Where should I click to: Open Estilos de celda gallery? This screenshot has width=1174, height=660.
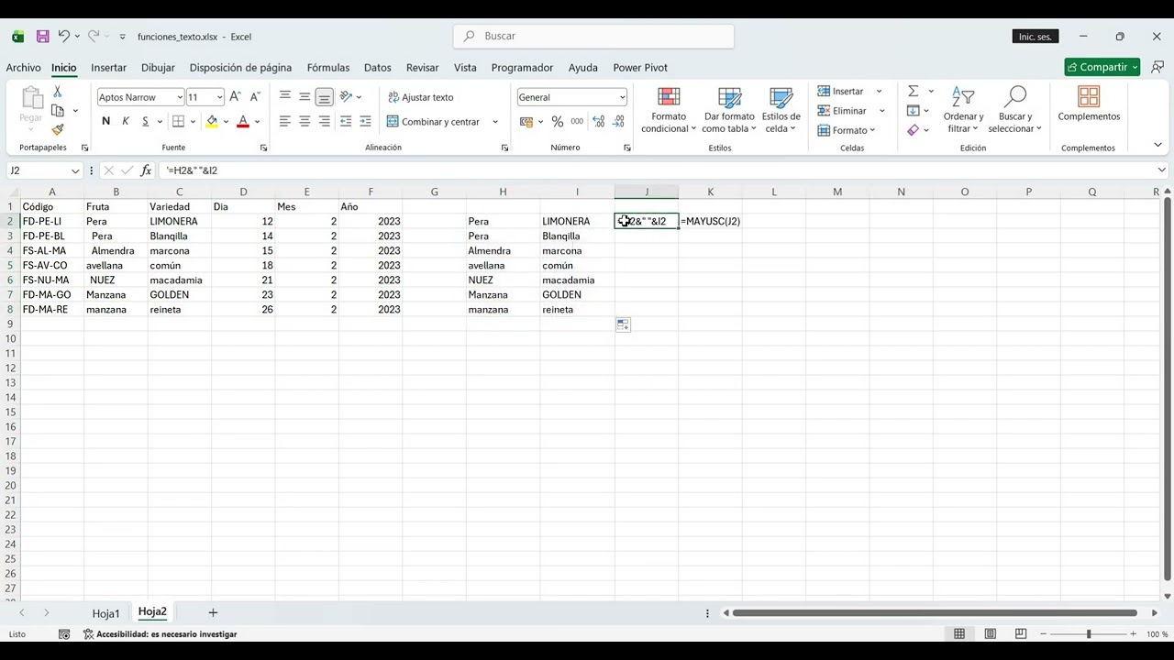pyautogui.click(x=781, y=111)
